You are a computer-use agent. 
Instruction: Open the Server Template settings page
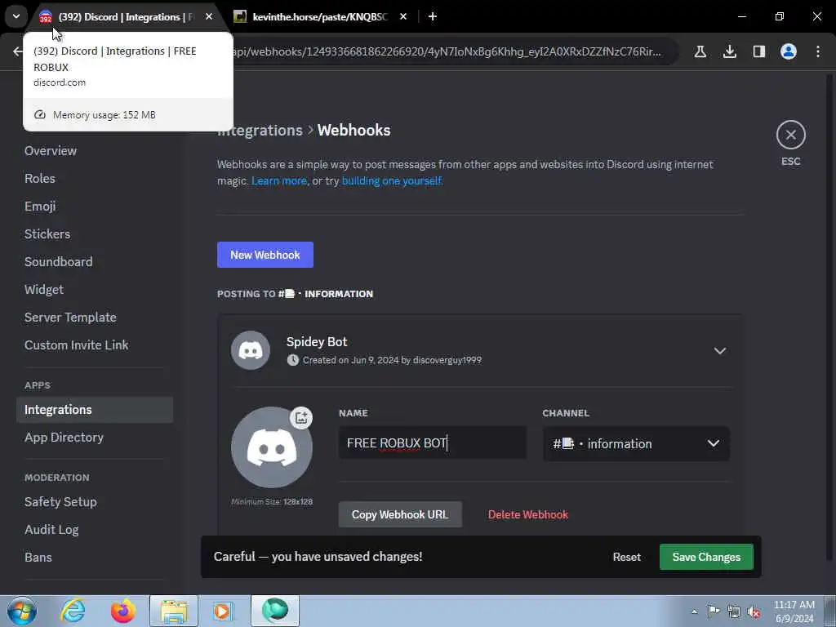(70, 318)
